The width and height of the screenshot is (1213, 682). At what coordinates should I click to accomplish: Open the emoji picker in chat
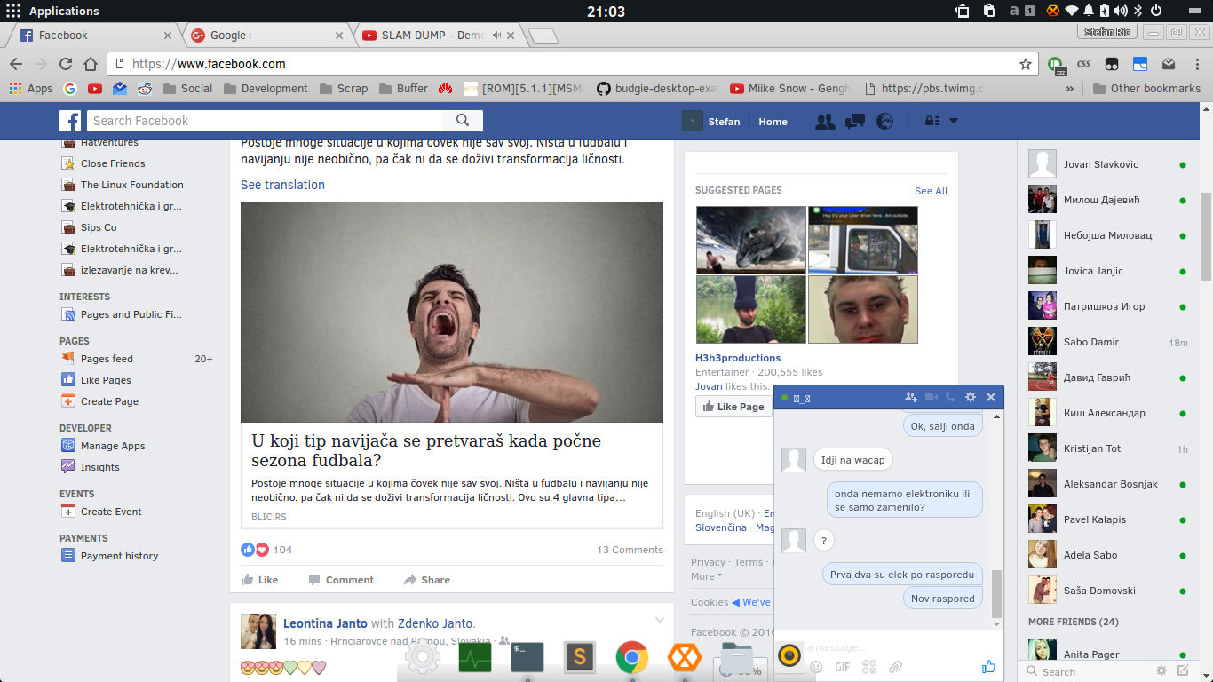pyautogui.click(x=816, y=667)
